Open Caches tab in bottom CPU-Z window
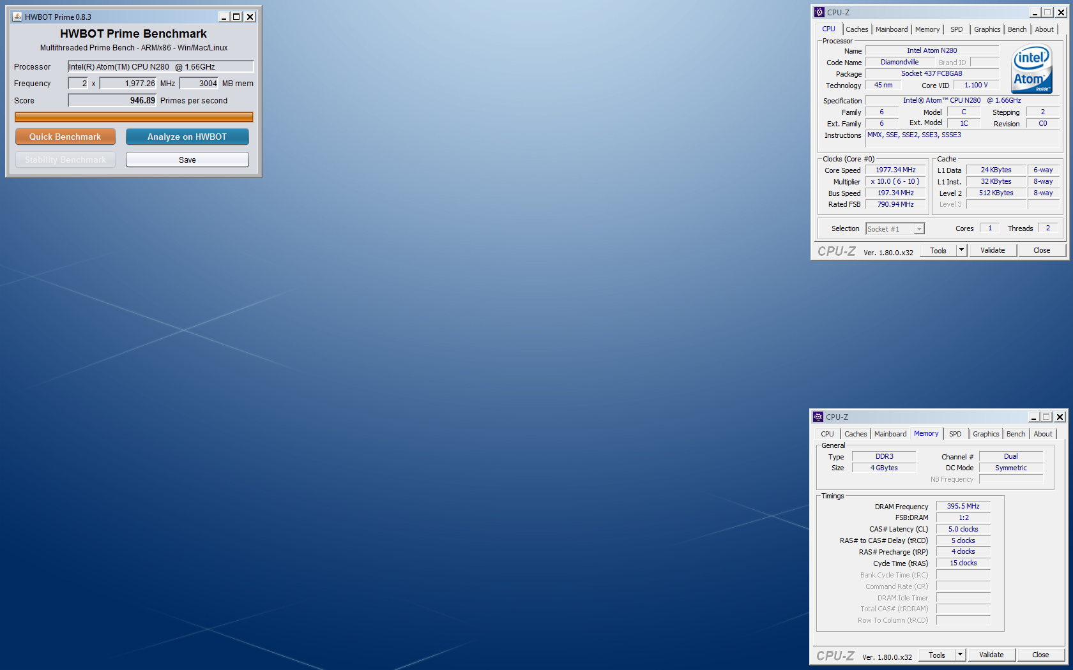Screen dimensions: 1073x670 coord(856,434)
